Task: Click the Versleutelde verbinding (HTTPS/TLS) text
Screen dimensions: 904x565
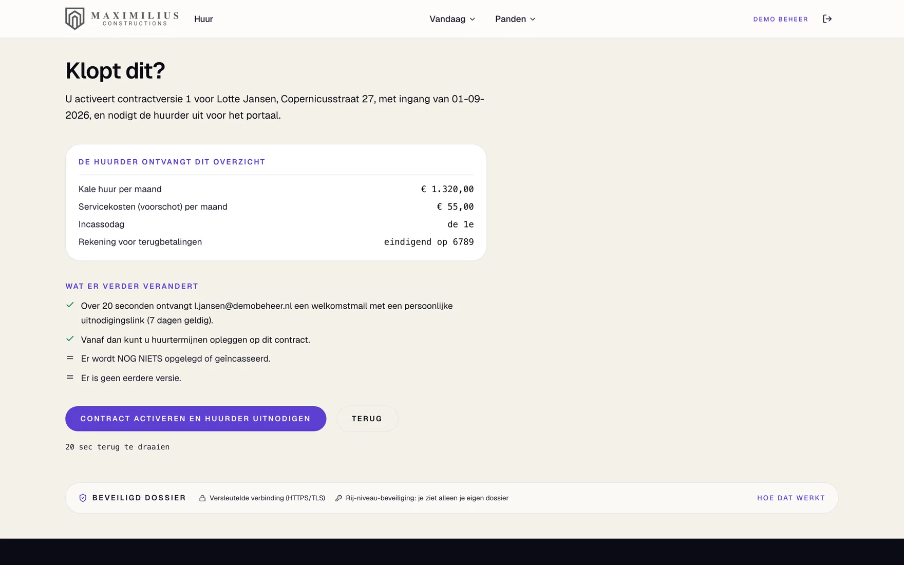Action: point(267,498)
